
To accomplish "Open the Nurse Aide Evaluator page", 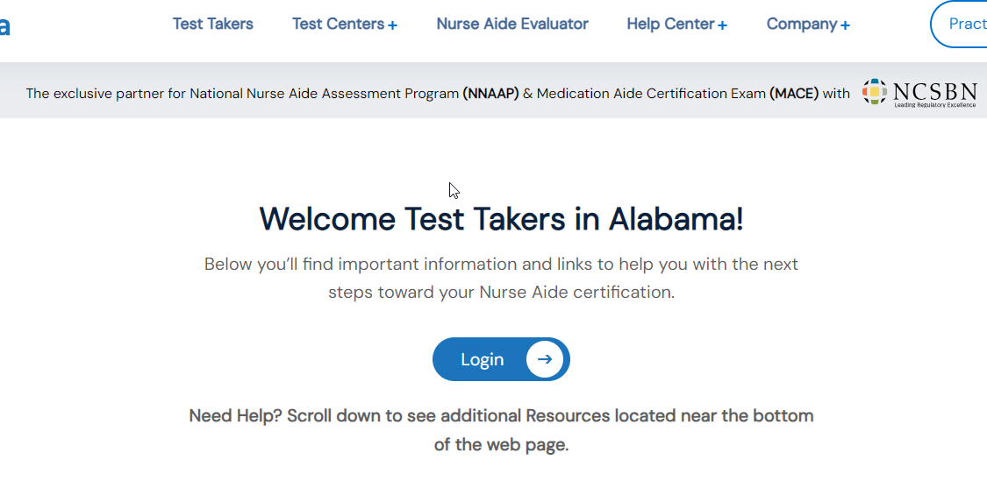I will [x=512, y=24].
